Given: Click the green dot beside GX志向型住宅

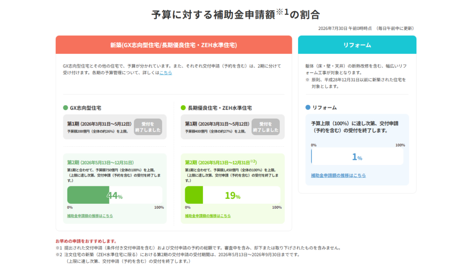Looking at the screenshot, I should [x=66, y=108].
